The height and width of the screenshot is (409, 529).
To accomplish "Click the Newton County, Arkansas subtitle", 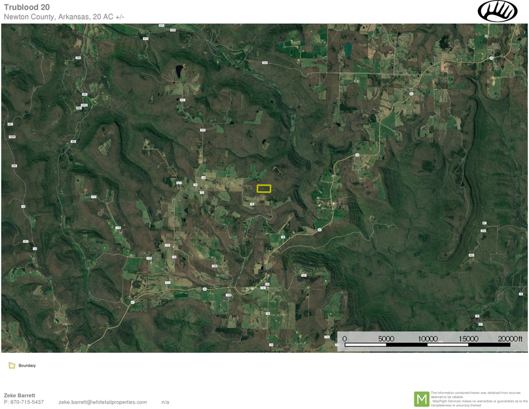I will point(63,16).
